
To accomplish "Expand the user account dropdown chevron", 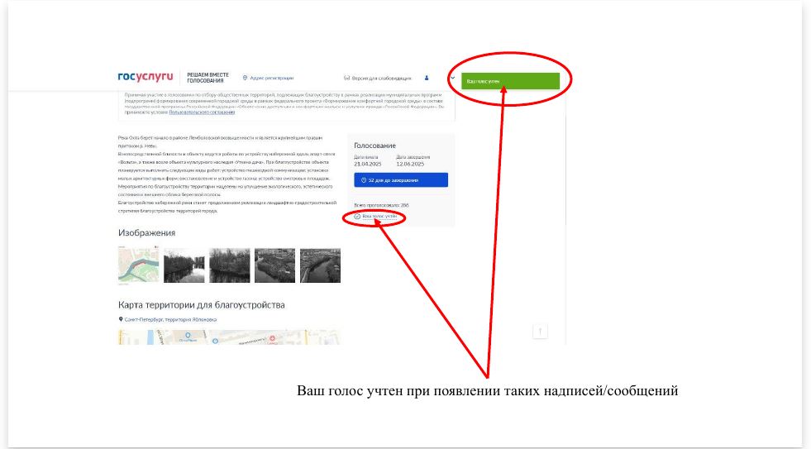I will tap(452, 78).
